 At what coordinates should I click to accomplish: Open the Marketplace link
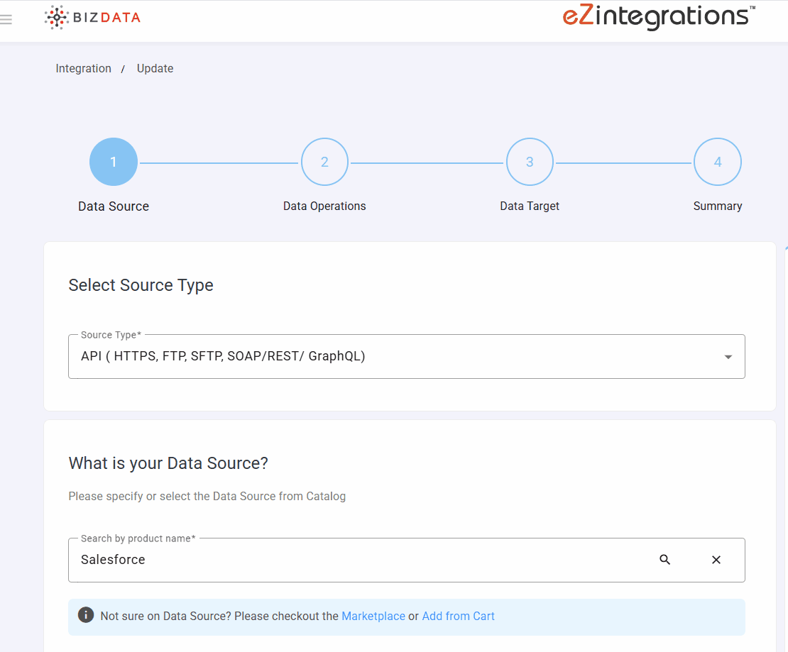373,616
